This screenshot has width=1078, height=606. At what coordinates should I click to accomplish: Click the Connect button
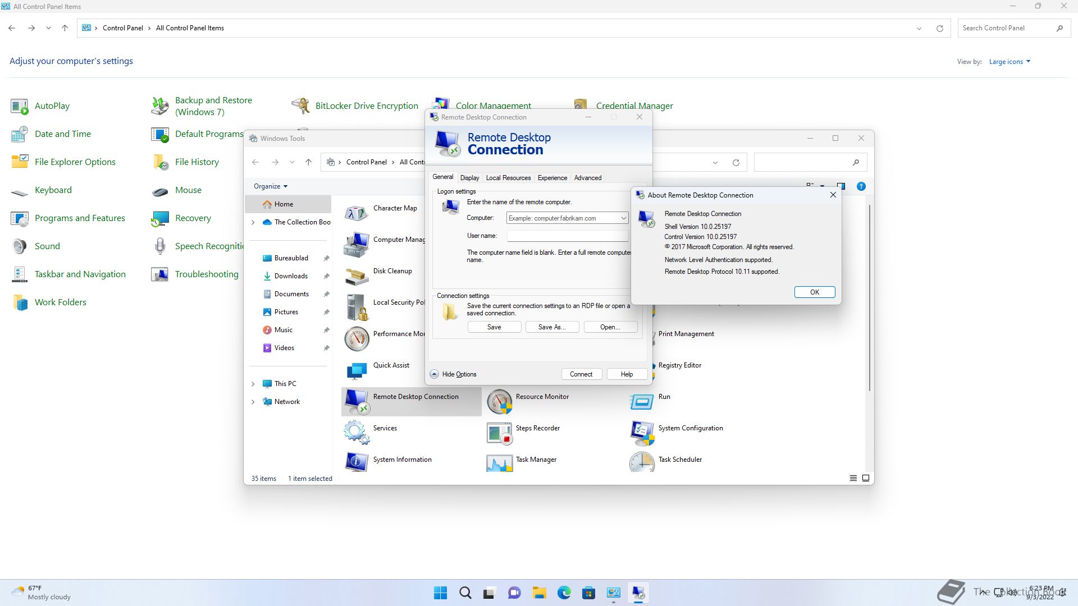point(581,374)
